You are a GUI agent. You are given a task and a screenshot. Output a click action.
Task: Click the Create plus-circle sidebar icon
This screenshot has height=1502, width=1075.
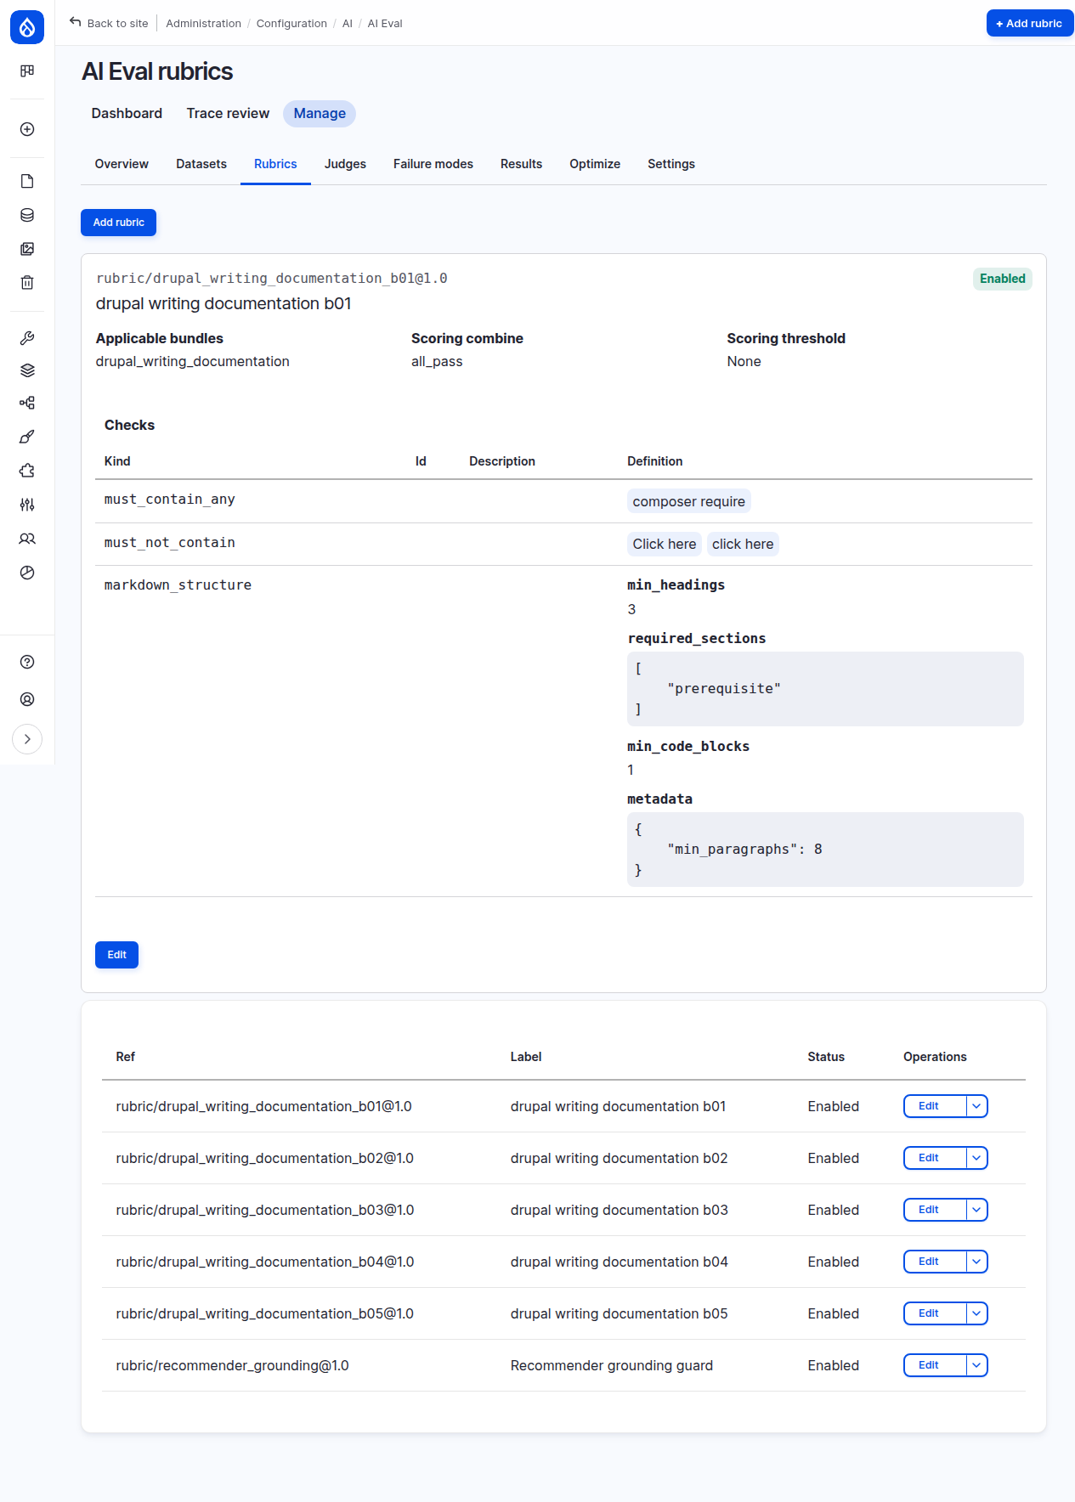pyautogui.click(x=27, y=129)
